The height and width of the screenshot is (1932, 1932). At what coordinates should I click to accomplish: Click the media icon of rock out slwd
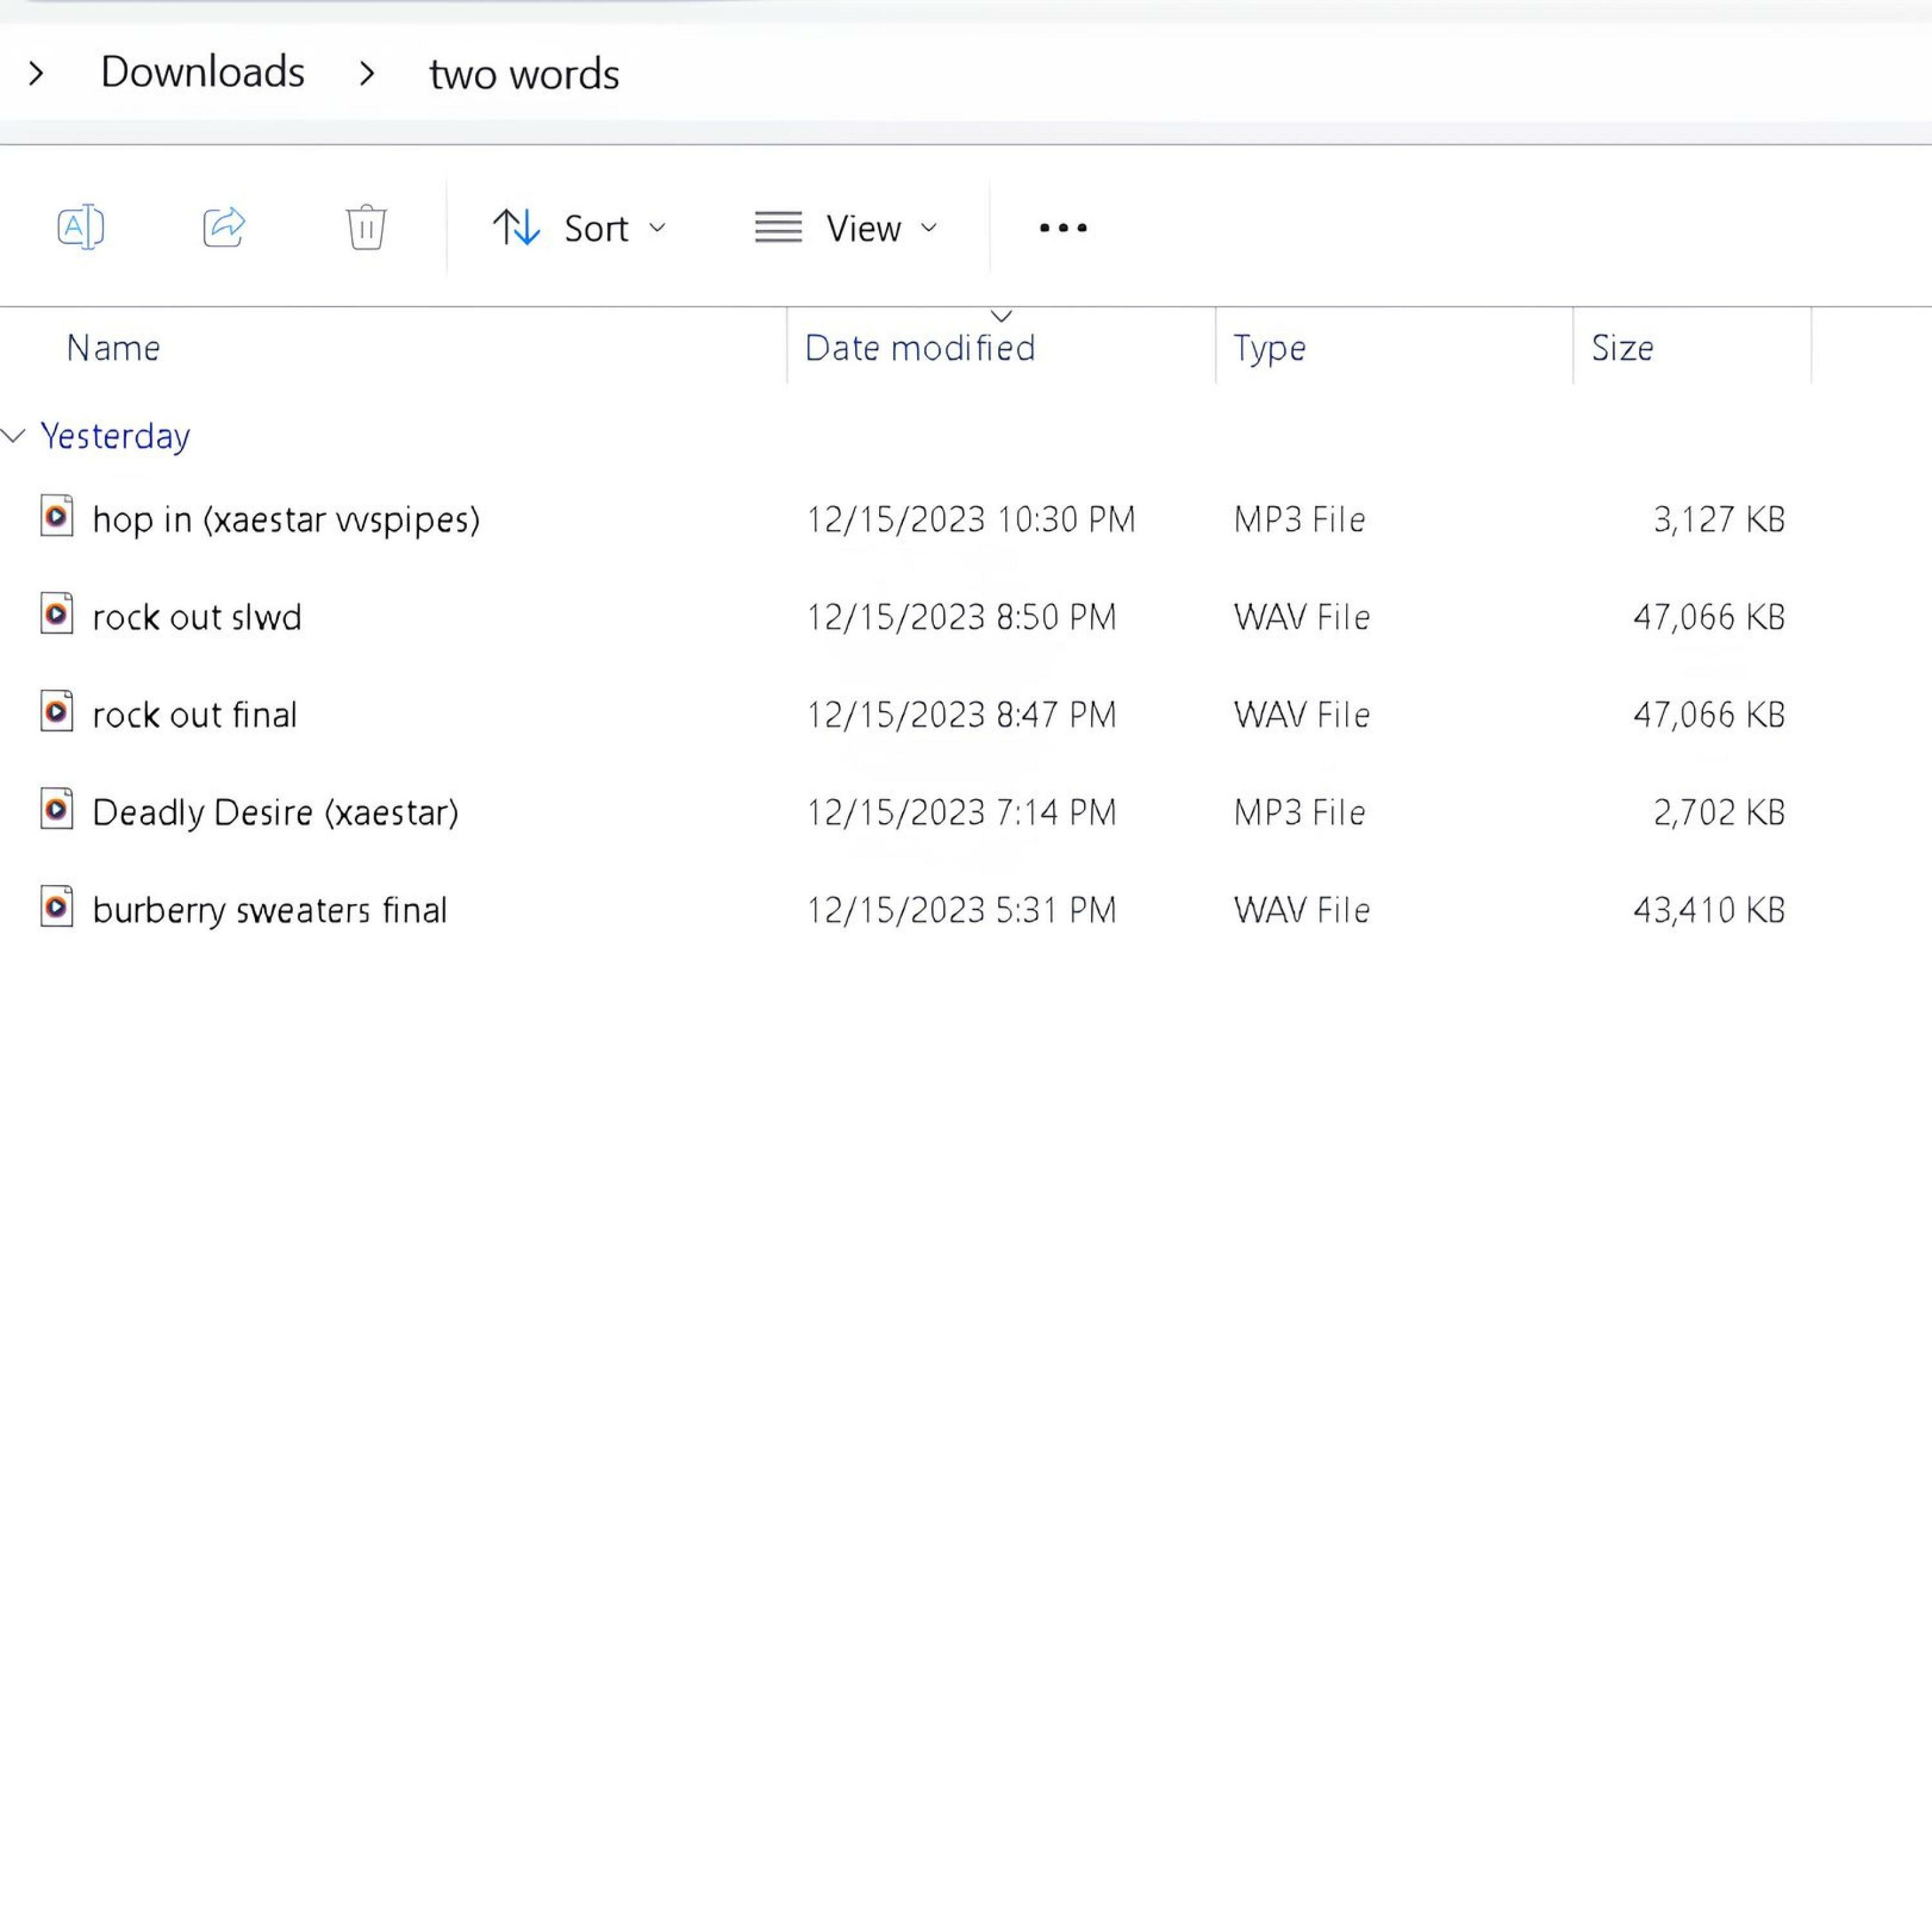coord(57,614)
